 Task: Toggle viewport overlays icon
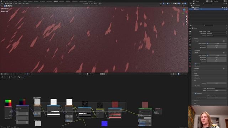(167, 4)
